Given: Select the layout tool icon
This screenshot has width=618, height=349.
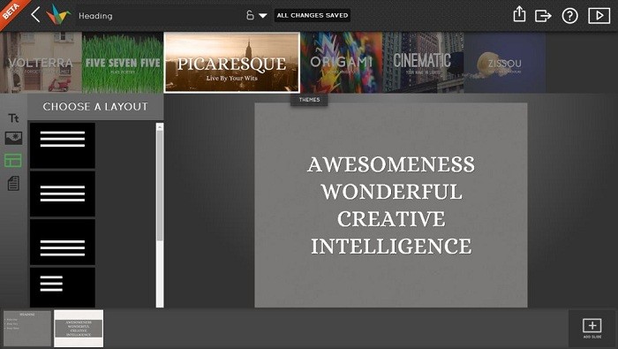Looking at the screenshot, I should click(13, 161).
